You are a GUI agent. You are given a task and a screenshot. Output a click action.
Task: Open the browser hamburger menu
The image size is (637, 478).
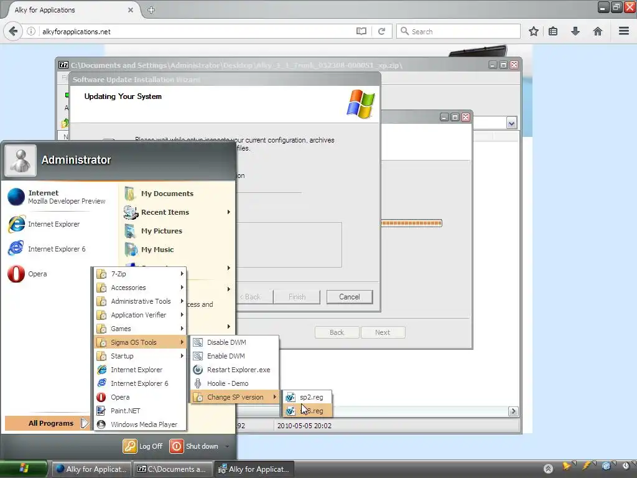(624, 31)
